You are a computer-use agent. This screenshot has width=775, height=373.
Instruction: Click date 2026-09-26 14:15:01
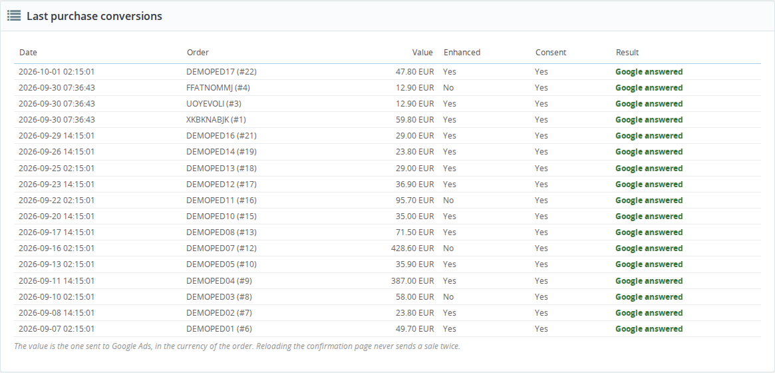coord(57,151)
